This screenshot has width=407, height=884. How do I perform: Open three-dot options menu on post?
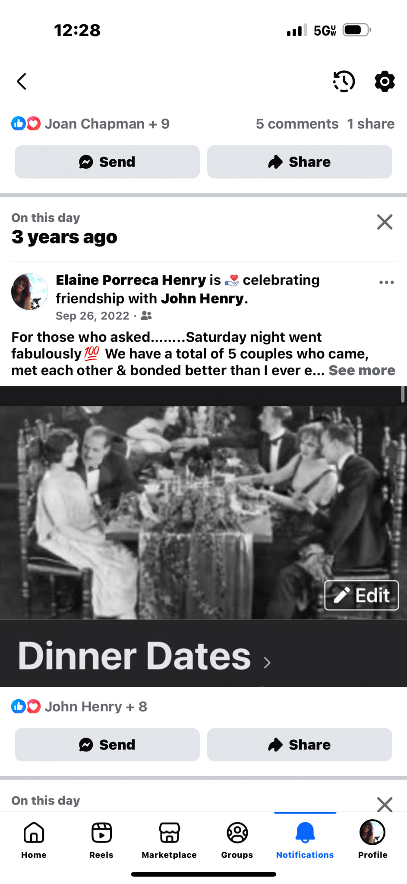point(386,282)
